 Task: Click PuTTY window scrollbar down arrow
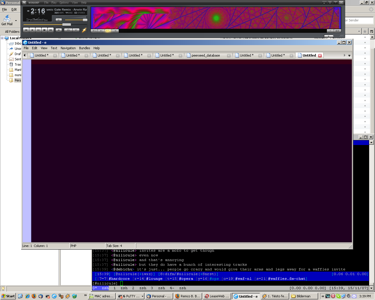[371, 288]
